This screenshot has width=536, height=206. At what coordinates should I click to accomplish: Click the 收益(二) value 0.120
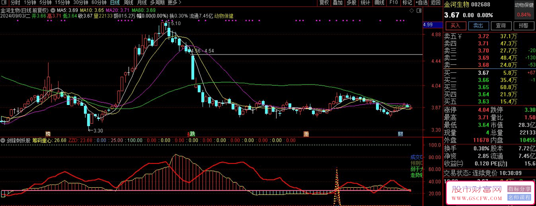coord(481,163)
